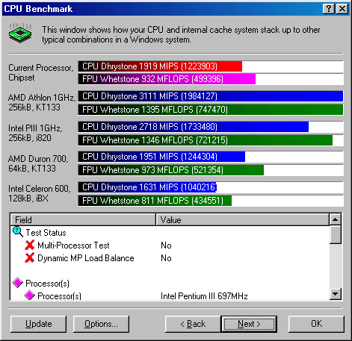The height and width of the screenshot is (341, 352).
Task: Click the CPU Benchmark title bar text
Action: (x=38, y=9)
